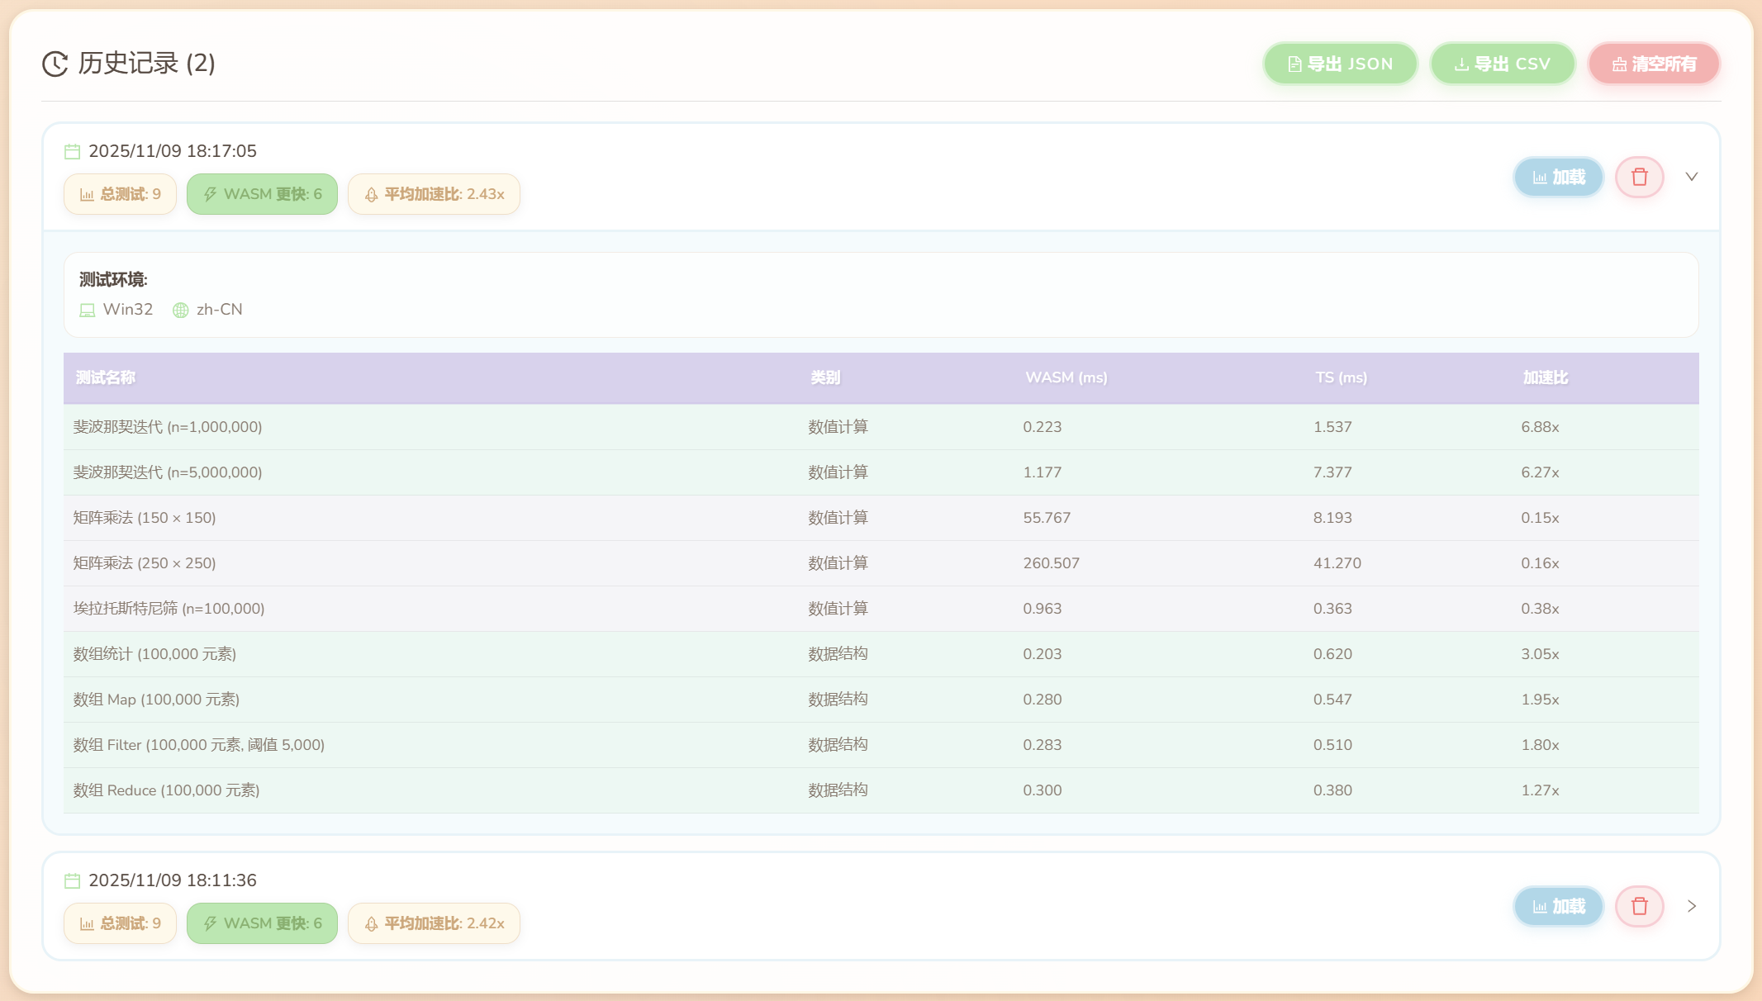Screen dimensions: 1762x1001
Task: Load the 18:11:36 record with 加载
Action: coord(1558,906)
